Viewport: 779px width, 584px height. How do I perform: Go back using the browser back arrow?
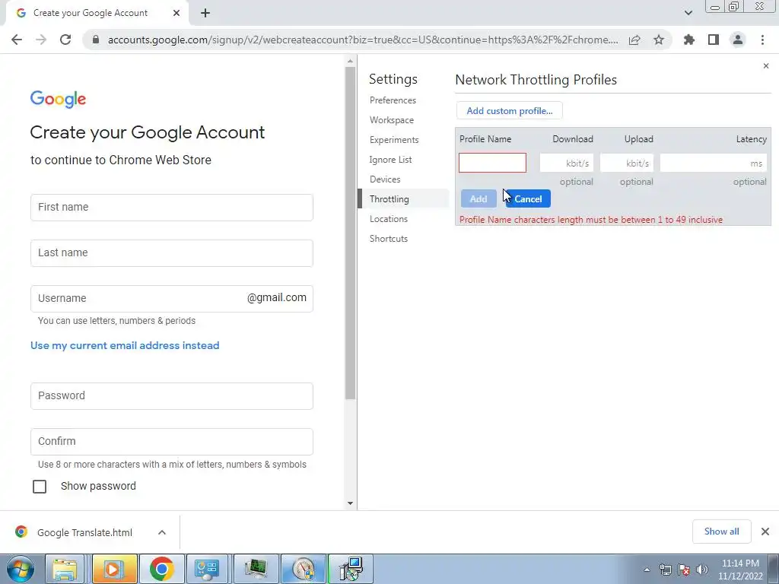[x=17, y=40]
